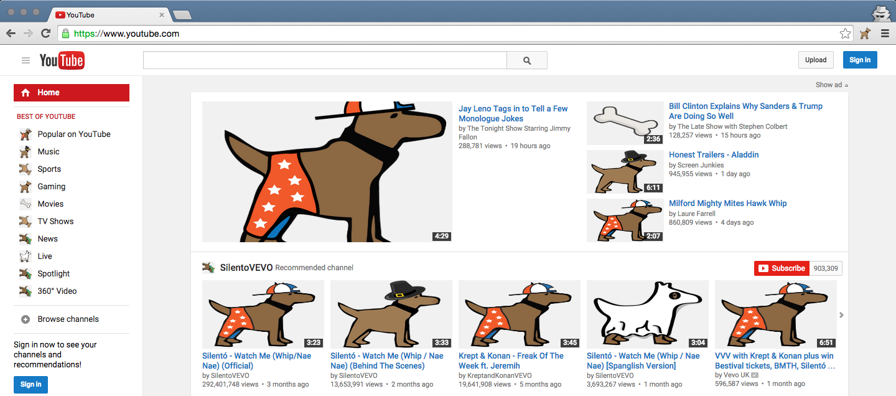
Task: Click the 360° Video sidebar icon
Action: 26,291
